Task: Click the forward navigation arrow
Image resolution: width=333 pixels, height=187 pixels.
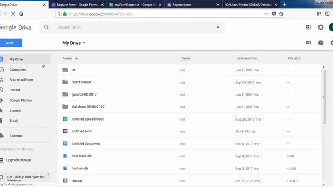Action: tap(5, 14)
